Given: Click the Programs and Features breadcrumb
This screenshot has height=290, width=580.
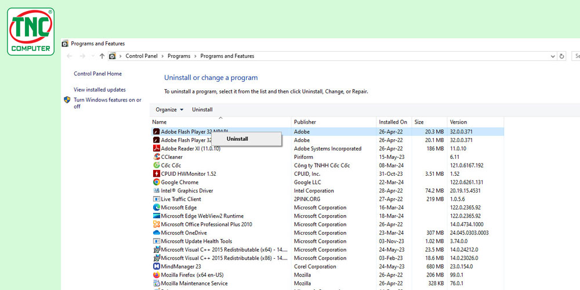Looking at the screenshot, I should (227, 56).
